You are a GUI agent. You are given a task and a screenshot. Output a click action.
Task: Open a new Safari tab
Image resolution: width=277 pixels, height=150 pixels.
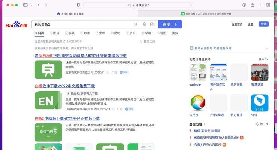click(260, 5)
